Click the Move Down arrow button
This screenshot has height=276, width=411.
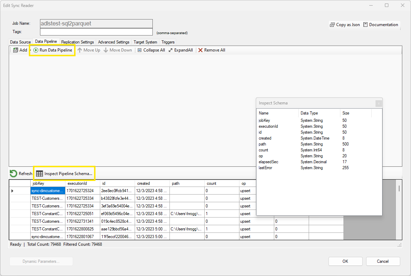coord(118,50)
